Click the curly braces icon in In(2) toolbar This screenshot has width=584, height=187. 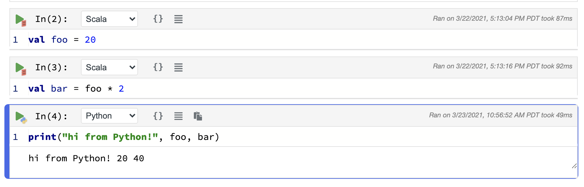point(158,19)
